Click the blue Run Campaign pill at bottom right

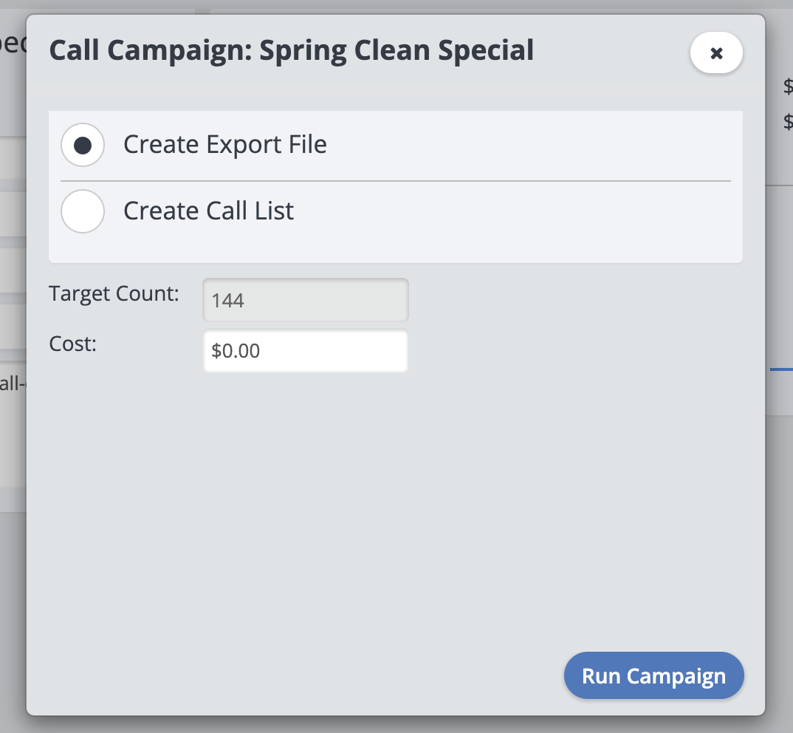653,675
